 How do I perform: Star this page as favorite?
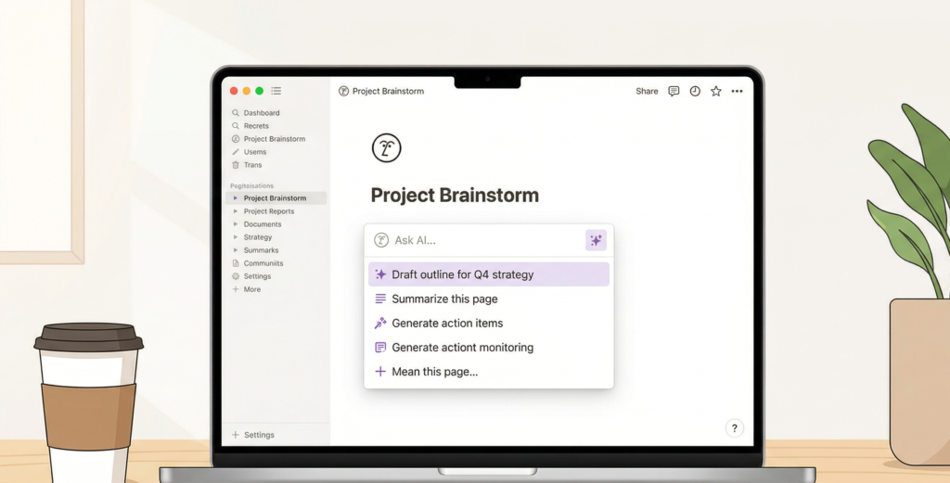pos(715,91)
